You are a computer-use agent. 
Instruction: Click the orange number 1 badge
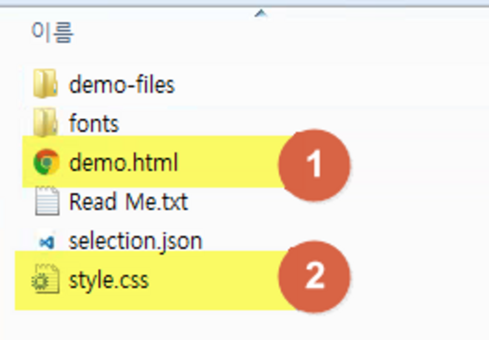[x=314, y=165]
